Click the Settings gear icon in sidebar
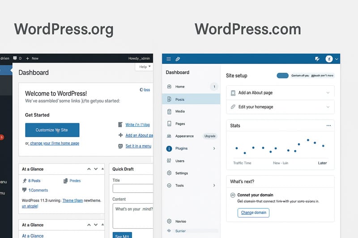 [169, 173]
